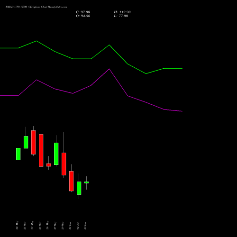Click the thin green candlestick above 03 Jun
The image size is (237, 237).
(x=87, y=182)
